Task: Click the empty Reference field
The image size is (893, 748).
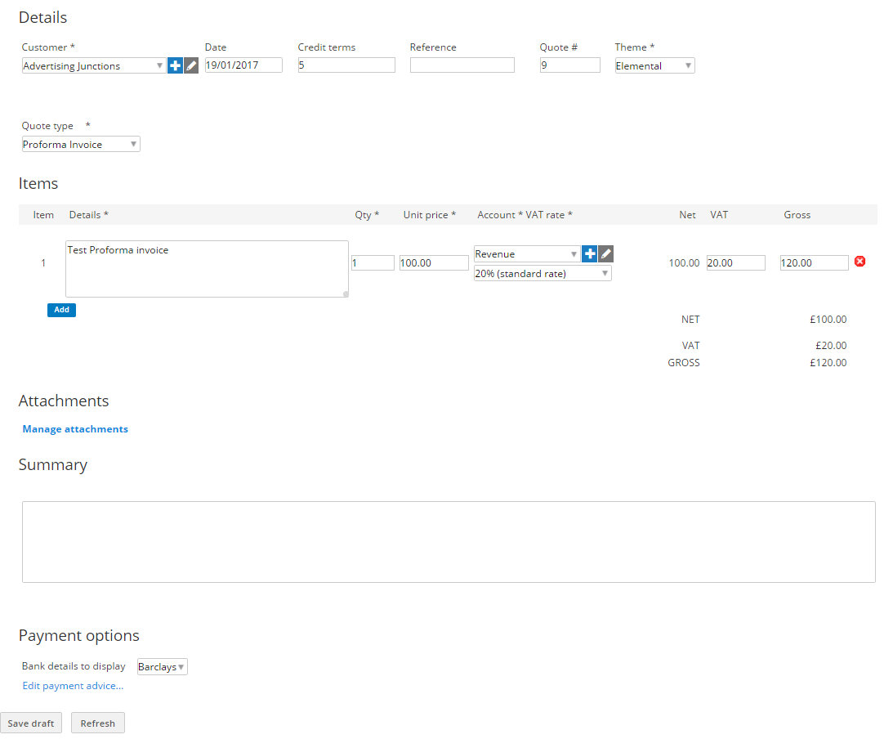Action: click(x=462, y=65)
